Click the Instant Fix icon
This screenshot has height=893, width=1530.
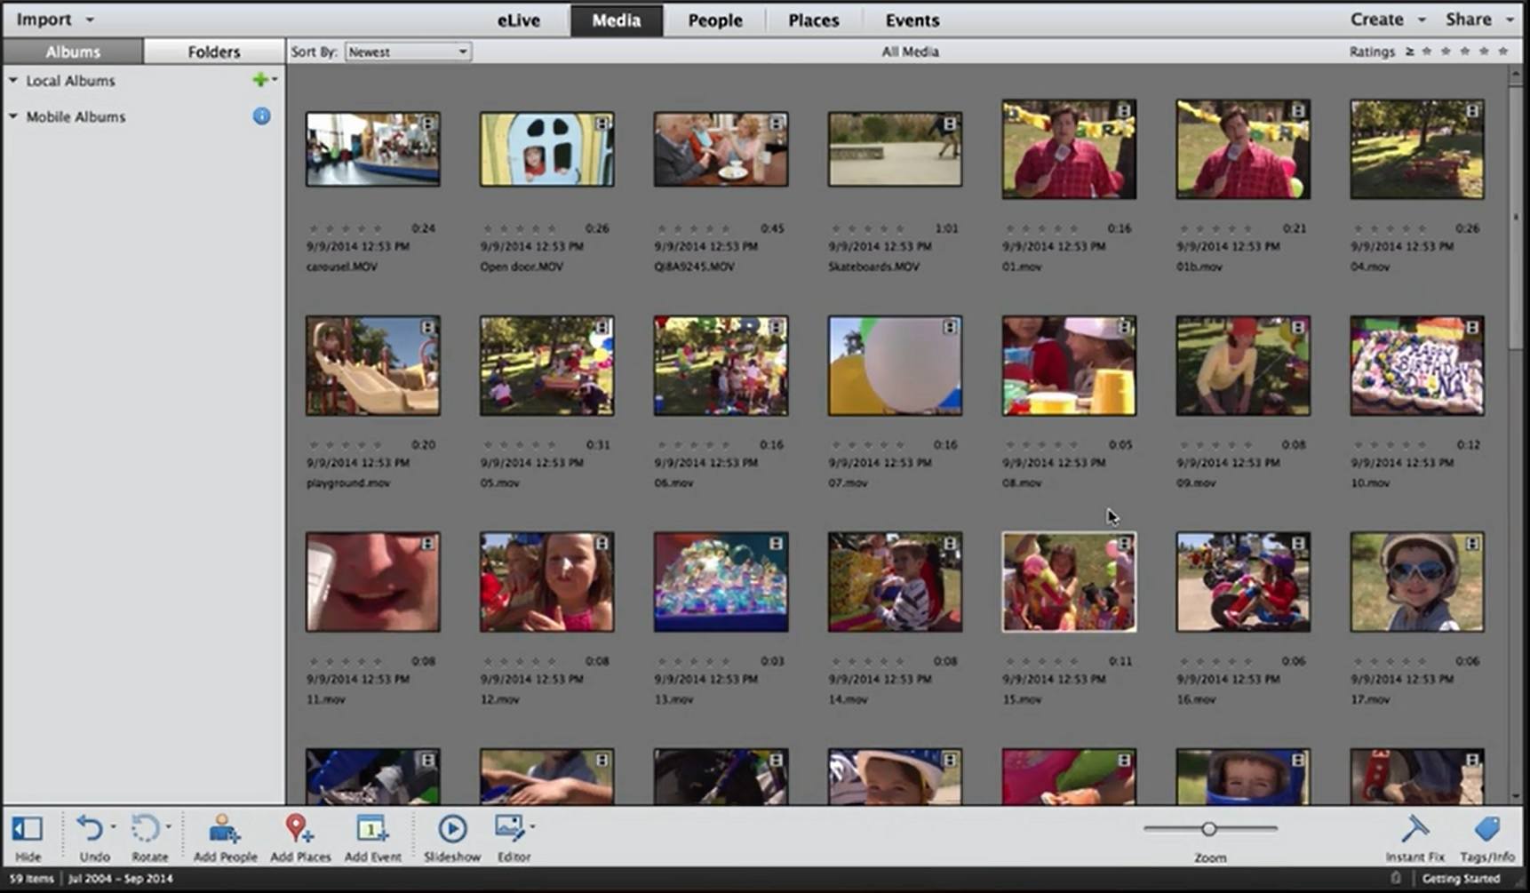click(x=1414, y=828)
